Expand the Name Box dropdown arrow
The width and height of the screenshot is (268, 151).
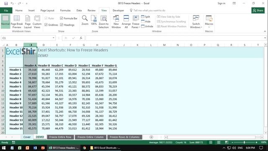(x=53, y=38)
